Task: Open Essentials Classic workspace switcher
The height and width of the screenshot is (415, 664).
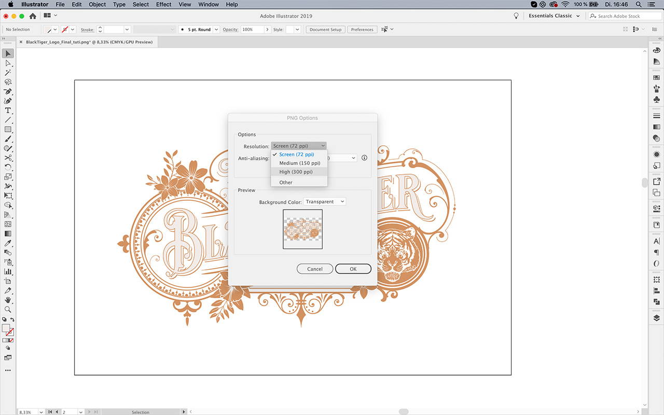Action: coord(554,16)
